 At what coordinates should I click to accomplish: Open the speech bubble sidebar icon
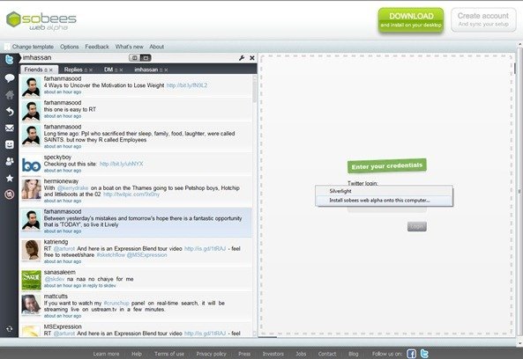(10, 78)
